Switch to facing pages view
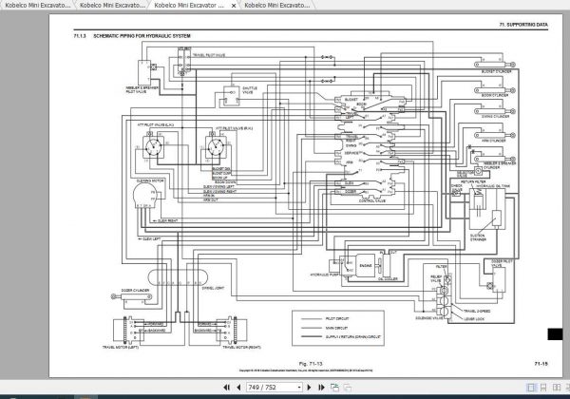 point(557,388)
